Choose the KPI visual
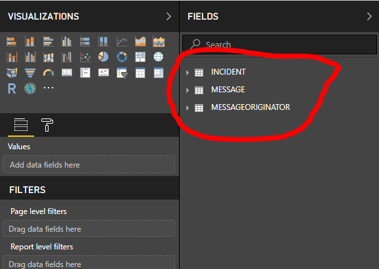This screenshot has width=379, height=269. pos(104,73)
